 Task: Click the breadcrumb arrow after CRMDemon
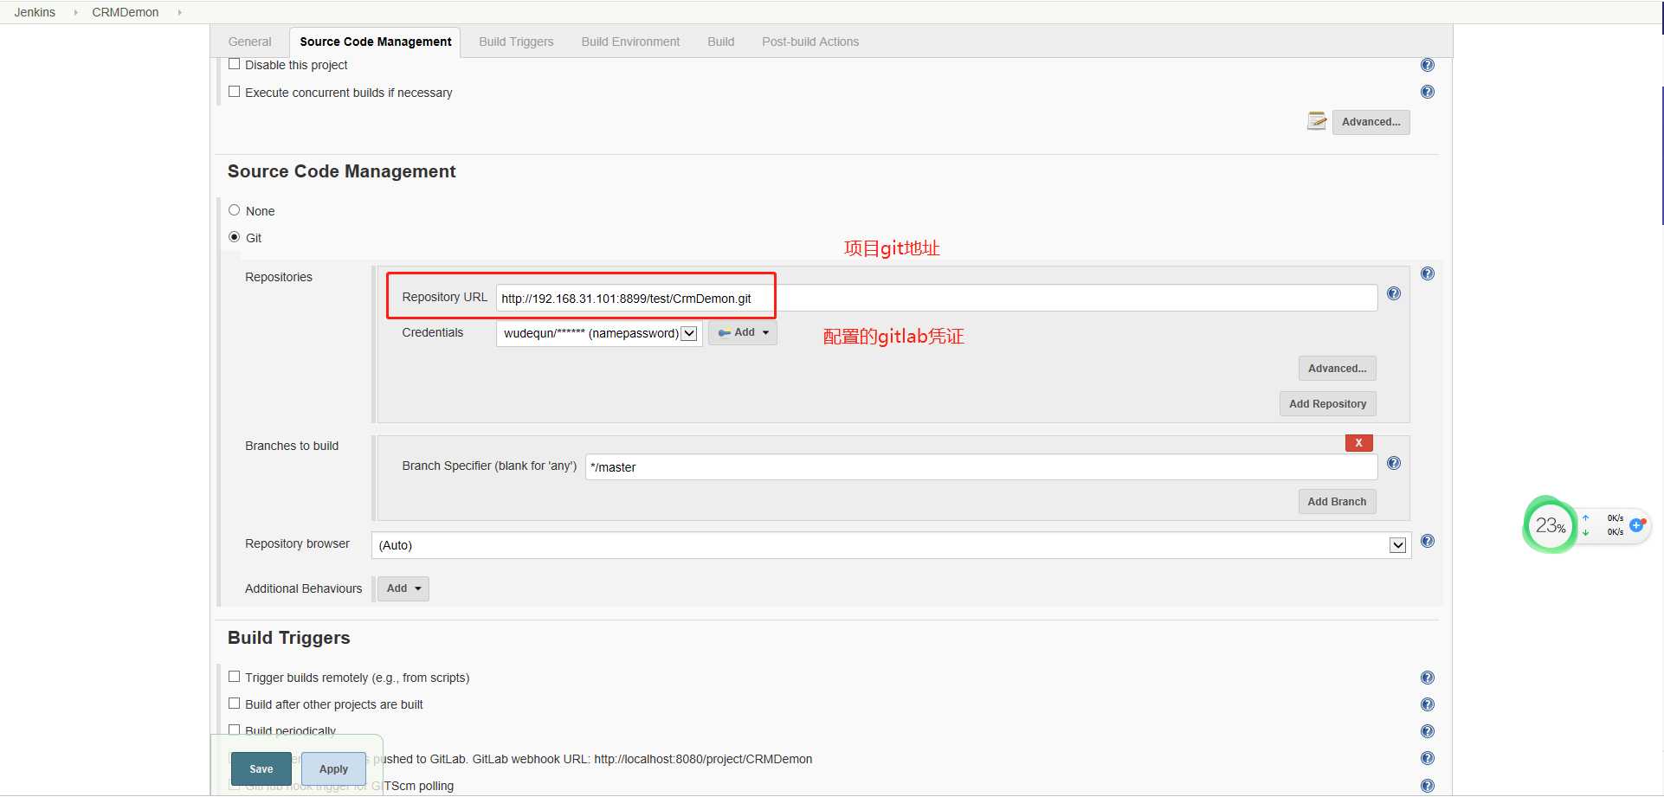[179, 12]
